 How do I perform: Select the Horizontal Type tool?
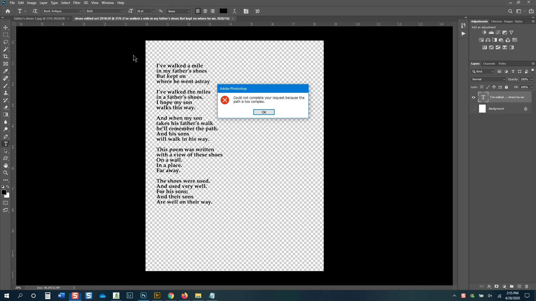tap(6, 144)
